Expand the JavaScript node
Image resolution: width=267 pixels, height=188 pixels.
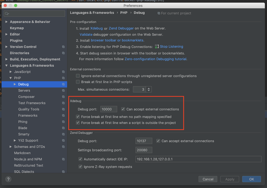point(11,72)
